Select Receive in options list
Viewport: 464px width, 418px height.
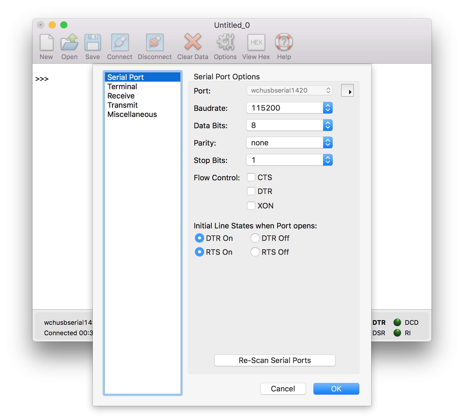[x=142, y=96]
